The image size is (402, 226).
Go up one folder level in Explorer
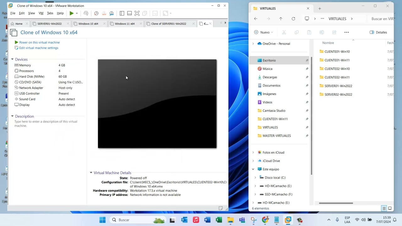281,19
